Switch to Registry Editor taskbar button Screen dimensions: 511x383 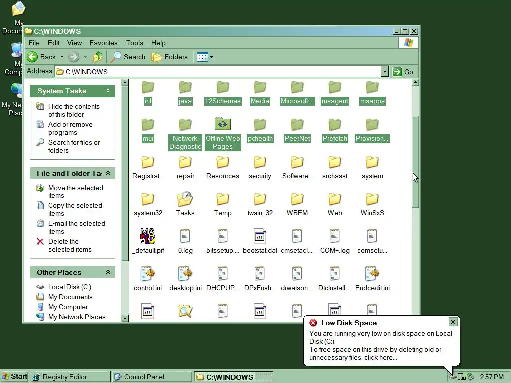tap(70, 377)
